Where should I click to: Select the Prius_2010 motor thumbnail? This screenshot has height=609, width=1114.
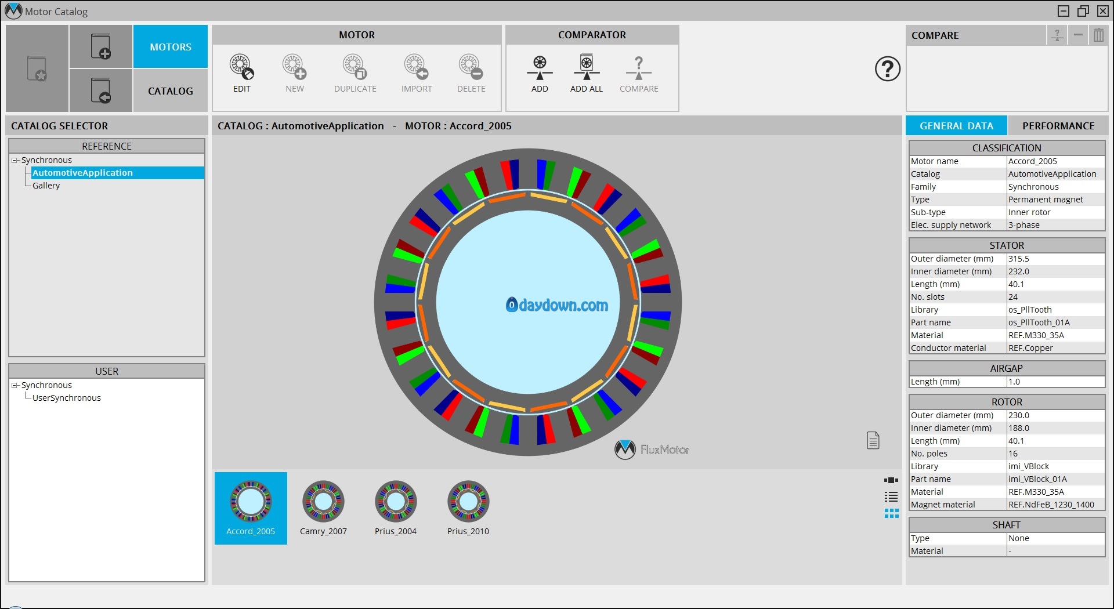click(468, 508)
